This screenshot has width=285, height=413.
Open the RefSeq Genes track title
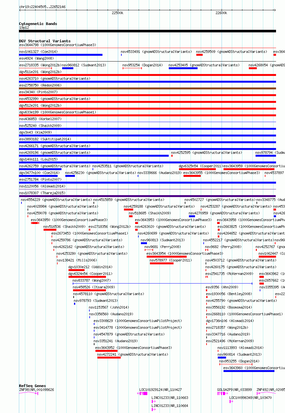click(x=32, y=386)
